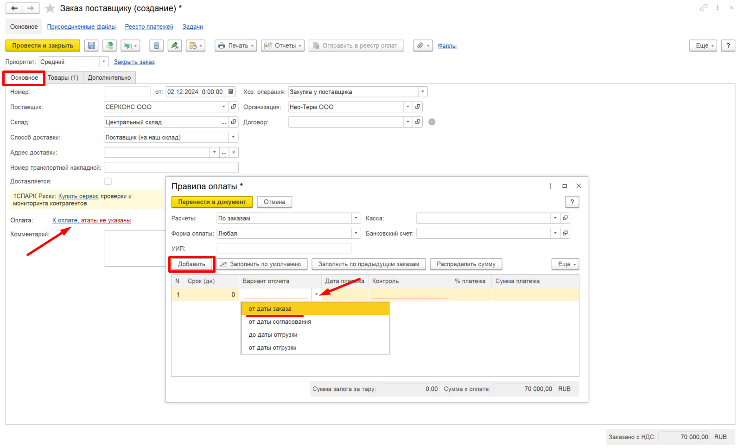The width and height of the screenshot is (738, 448).
Task: Switch to the Дополнительно tab
Action: 109,77
